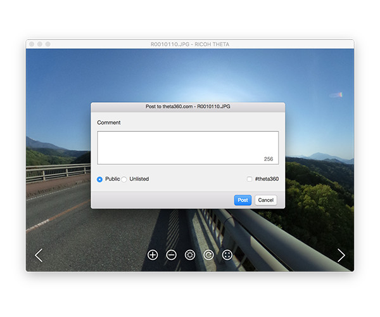Enable the #theta360 checkbox
The height and width of the screenshot is (317, 380).
[250, 179]
